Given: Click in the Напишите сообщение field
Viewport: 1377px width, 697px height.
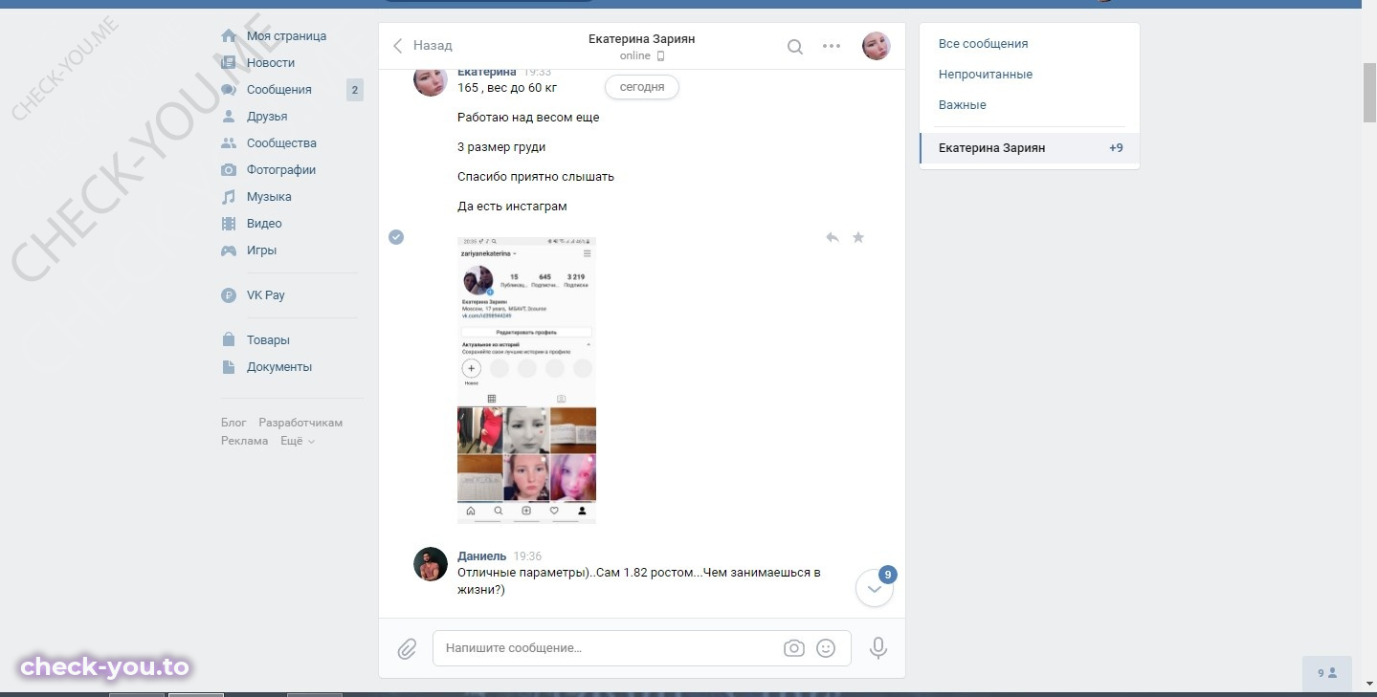Looking at the screenshot, I should 608,648.
